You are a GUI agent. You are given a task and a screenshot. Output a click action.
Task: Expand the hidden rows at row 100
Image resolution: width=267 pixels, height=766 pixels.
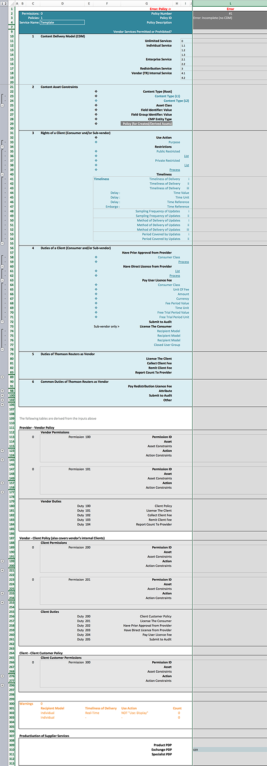(3, 395)
